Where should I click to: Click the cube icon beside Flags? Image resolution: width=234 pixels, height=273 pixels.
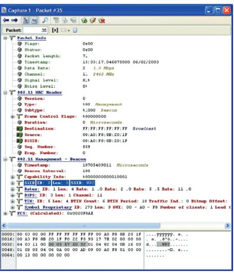click(x=20, y=44)
